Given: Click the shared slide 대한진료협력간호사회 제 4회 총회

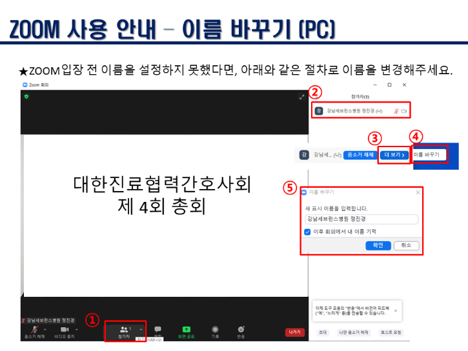Looking at the screenshot, I should coord(162,195).
